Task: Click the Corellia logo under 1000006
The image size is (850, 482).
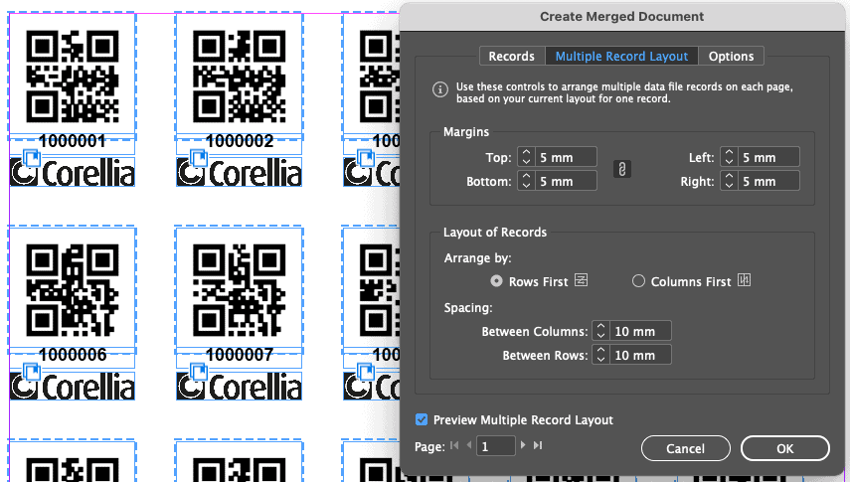Action: pos(73,386)
